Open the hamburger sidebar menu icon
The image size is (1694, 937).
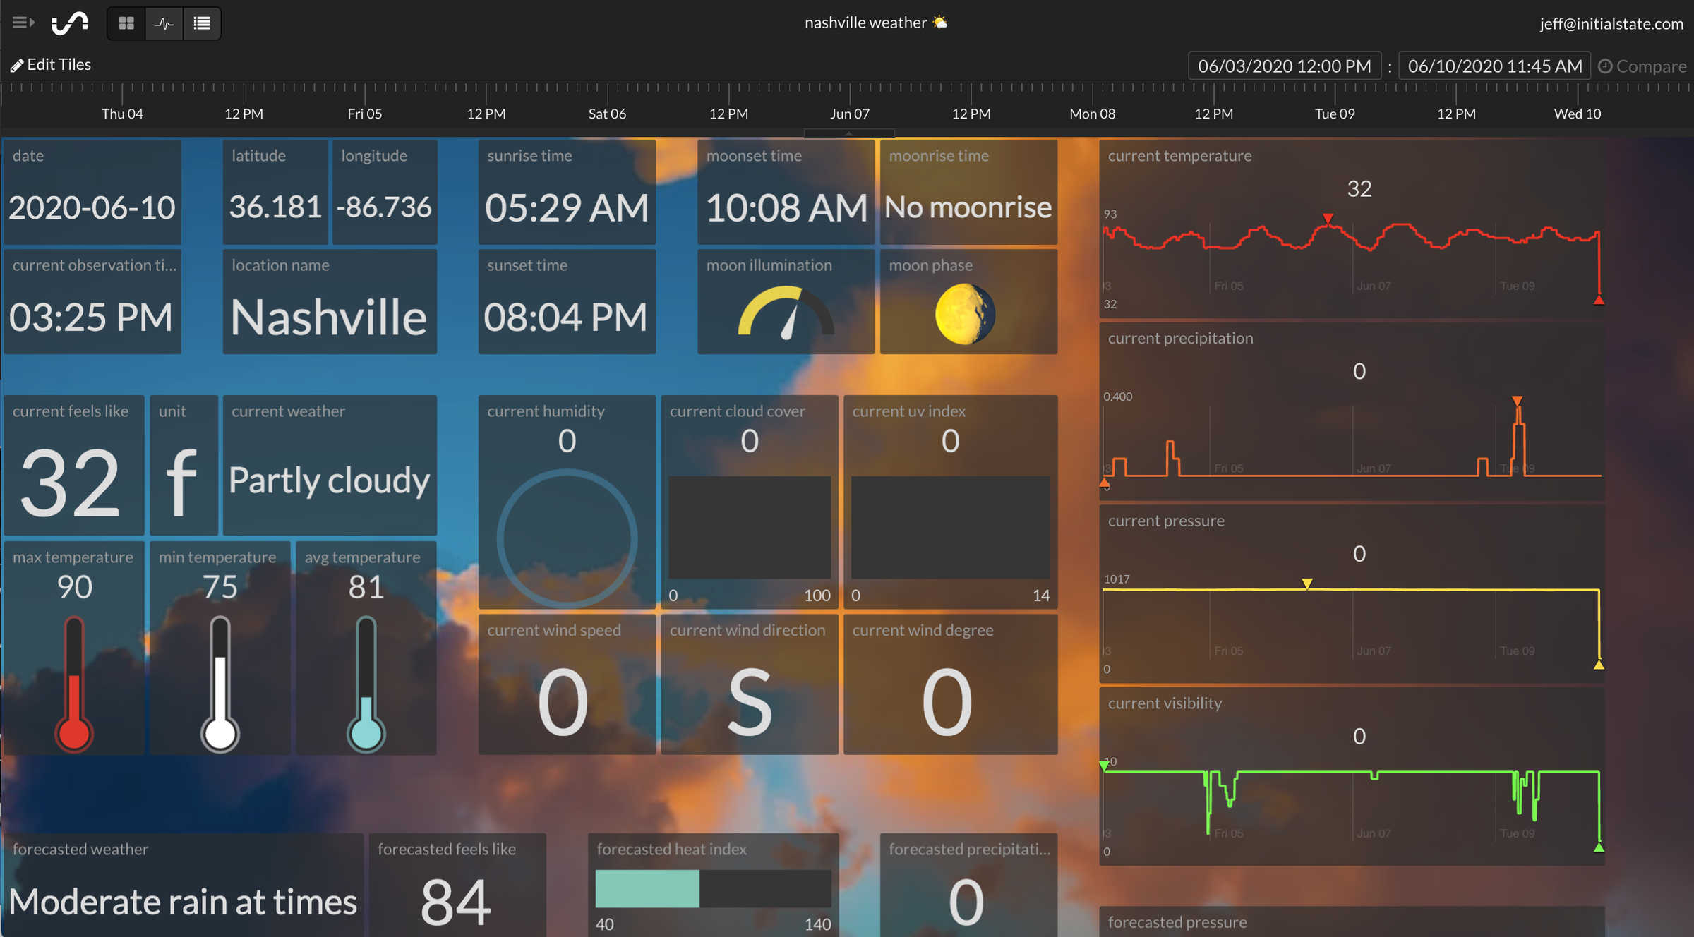coord(23,23)
